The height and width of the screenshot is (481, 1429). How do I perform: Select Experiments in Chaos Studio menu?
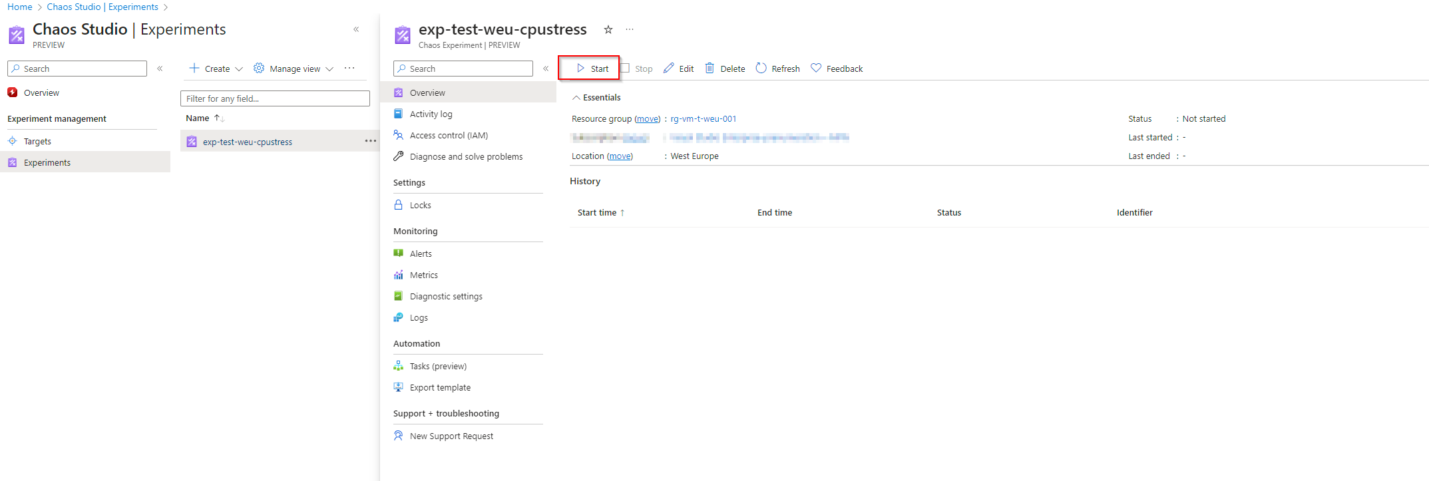point(85,162)
